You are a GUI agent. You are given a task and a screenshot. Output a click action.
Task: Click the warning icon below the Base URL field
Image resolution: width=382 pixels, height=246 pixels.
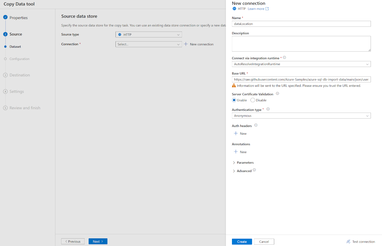(233, 86)
